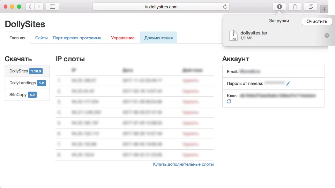Reveal dollysites.tar in Finder magnifier icon
Viewport: 335px width, 188px height.
[327, 36]
